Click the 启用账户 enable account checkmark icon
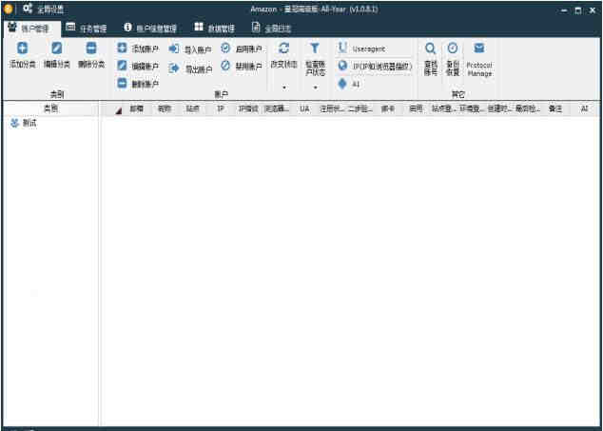The width and height of the screenshot is (603, 431). (x=225, y=49)
